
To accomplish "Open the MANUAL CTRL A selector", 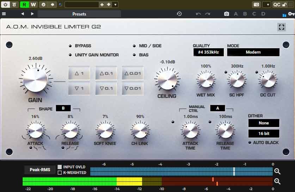I will [217, 108].
